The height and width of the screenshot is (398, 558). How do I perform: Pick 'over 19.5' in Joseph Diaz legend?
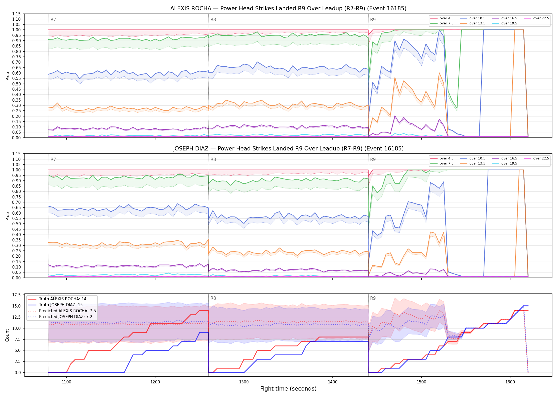pyautogui.click(x=505, y=163)
